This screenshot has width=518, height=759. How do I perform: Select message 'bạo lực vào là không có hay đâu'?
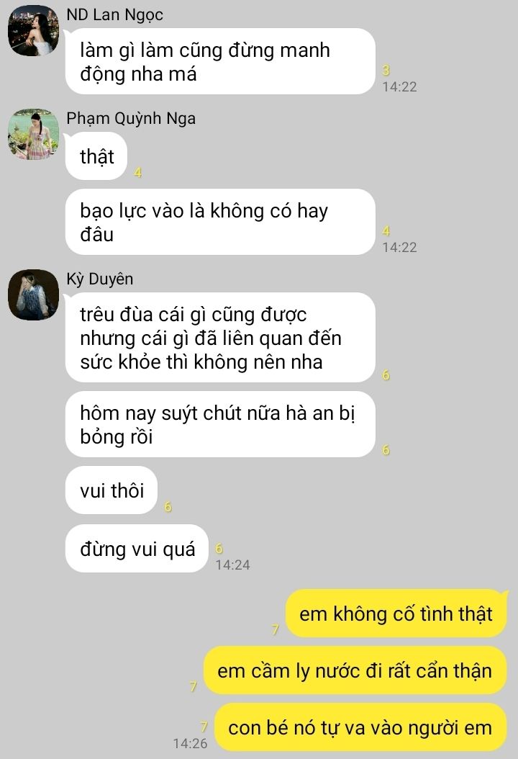(221, 223)
